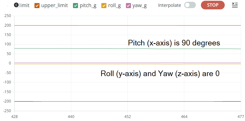Hide the pitch_g series via its checkbox

[76, 6]
